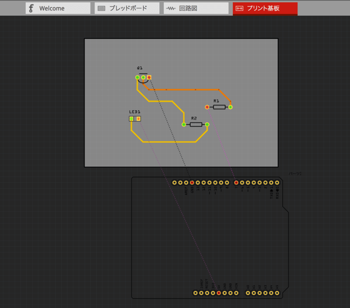This screenshot has width=350, height=308.
Task: Open the ブレッドボード view tab
Action: coord(127,8)
